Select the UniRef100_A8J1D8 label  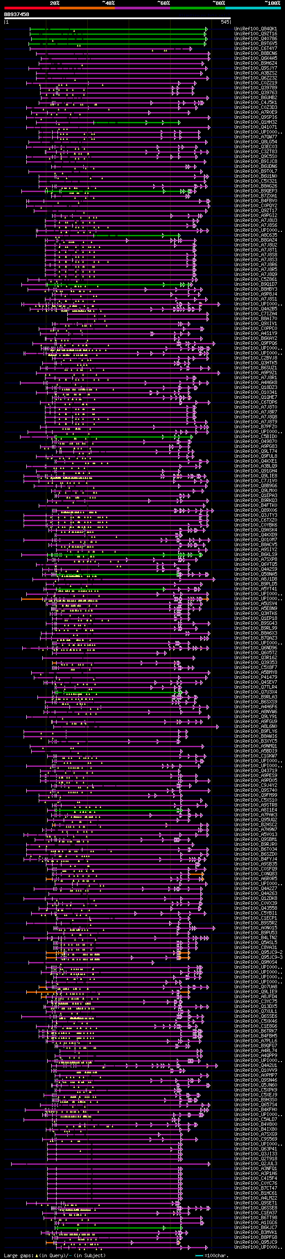point(256,579)
